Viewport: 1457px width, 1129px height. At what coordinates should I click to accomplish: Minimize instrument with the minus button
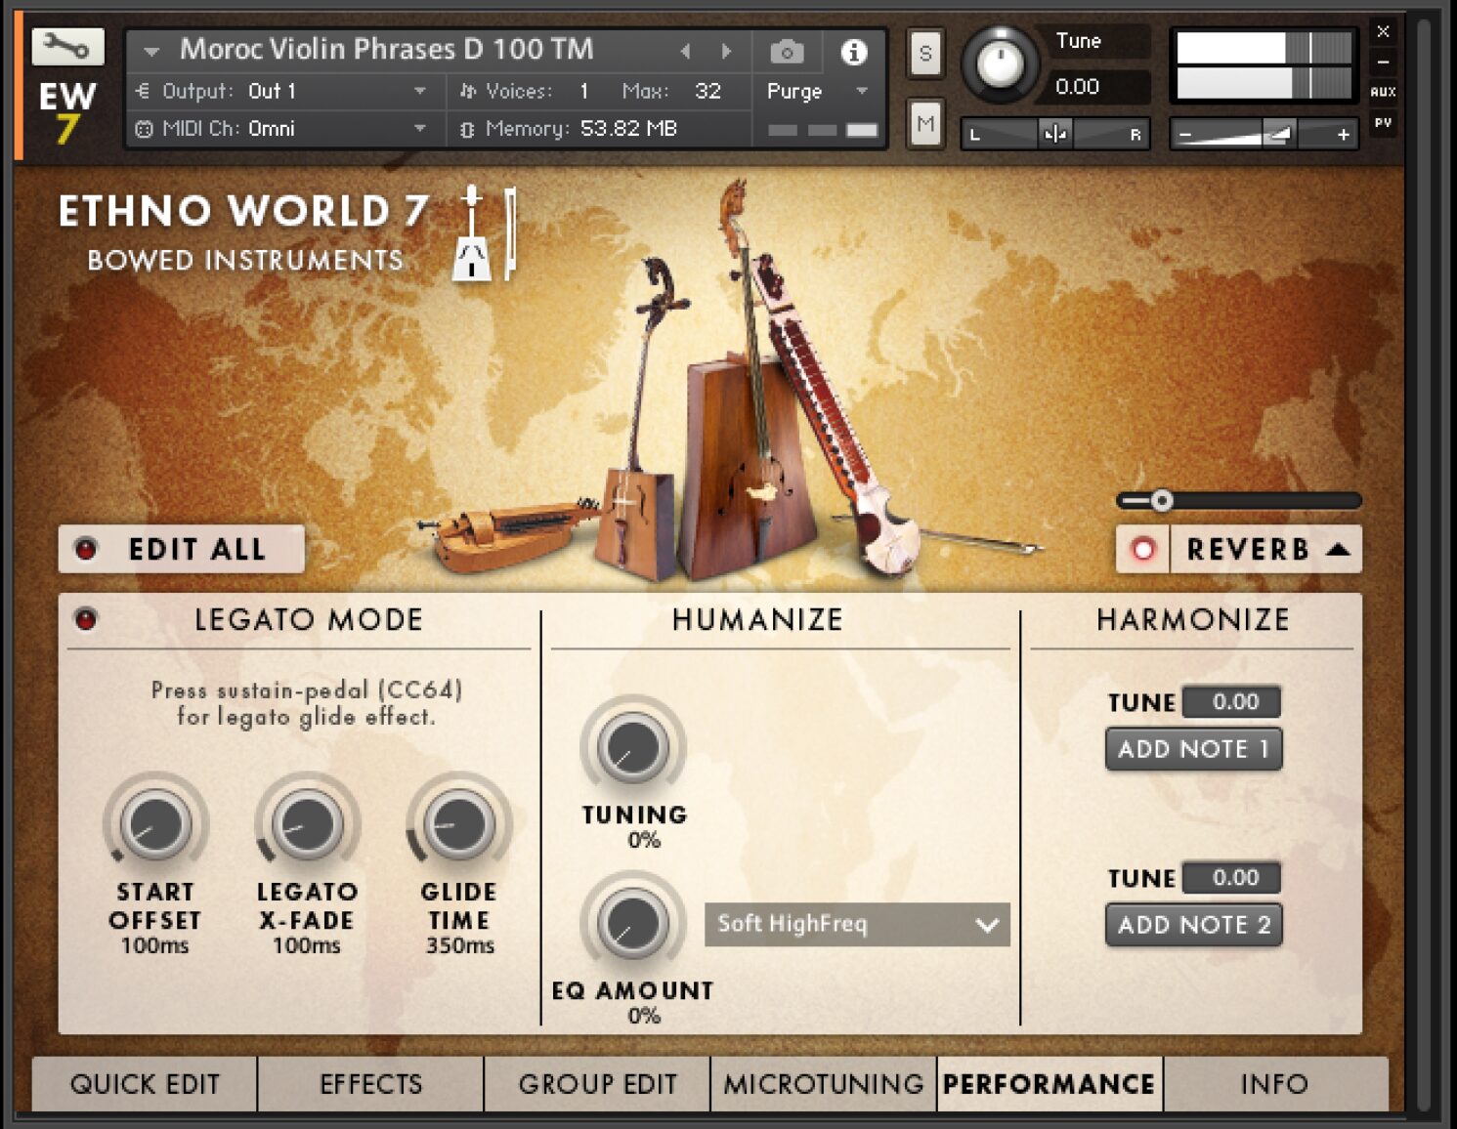(1383, 62)
